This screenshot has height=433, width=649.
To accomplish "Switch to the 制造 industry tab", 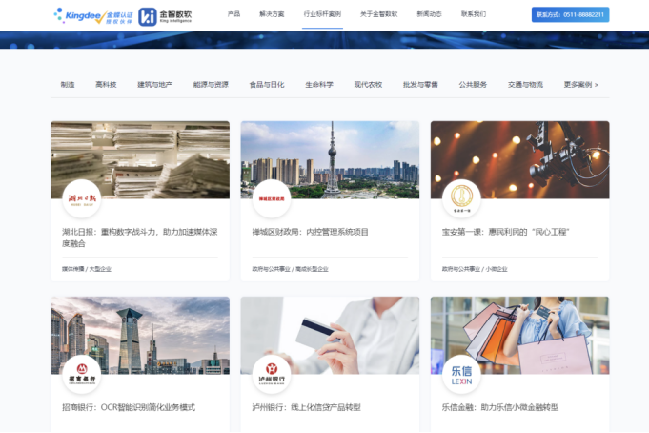I will [x=68, y=85].
